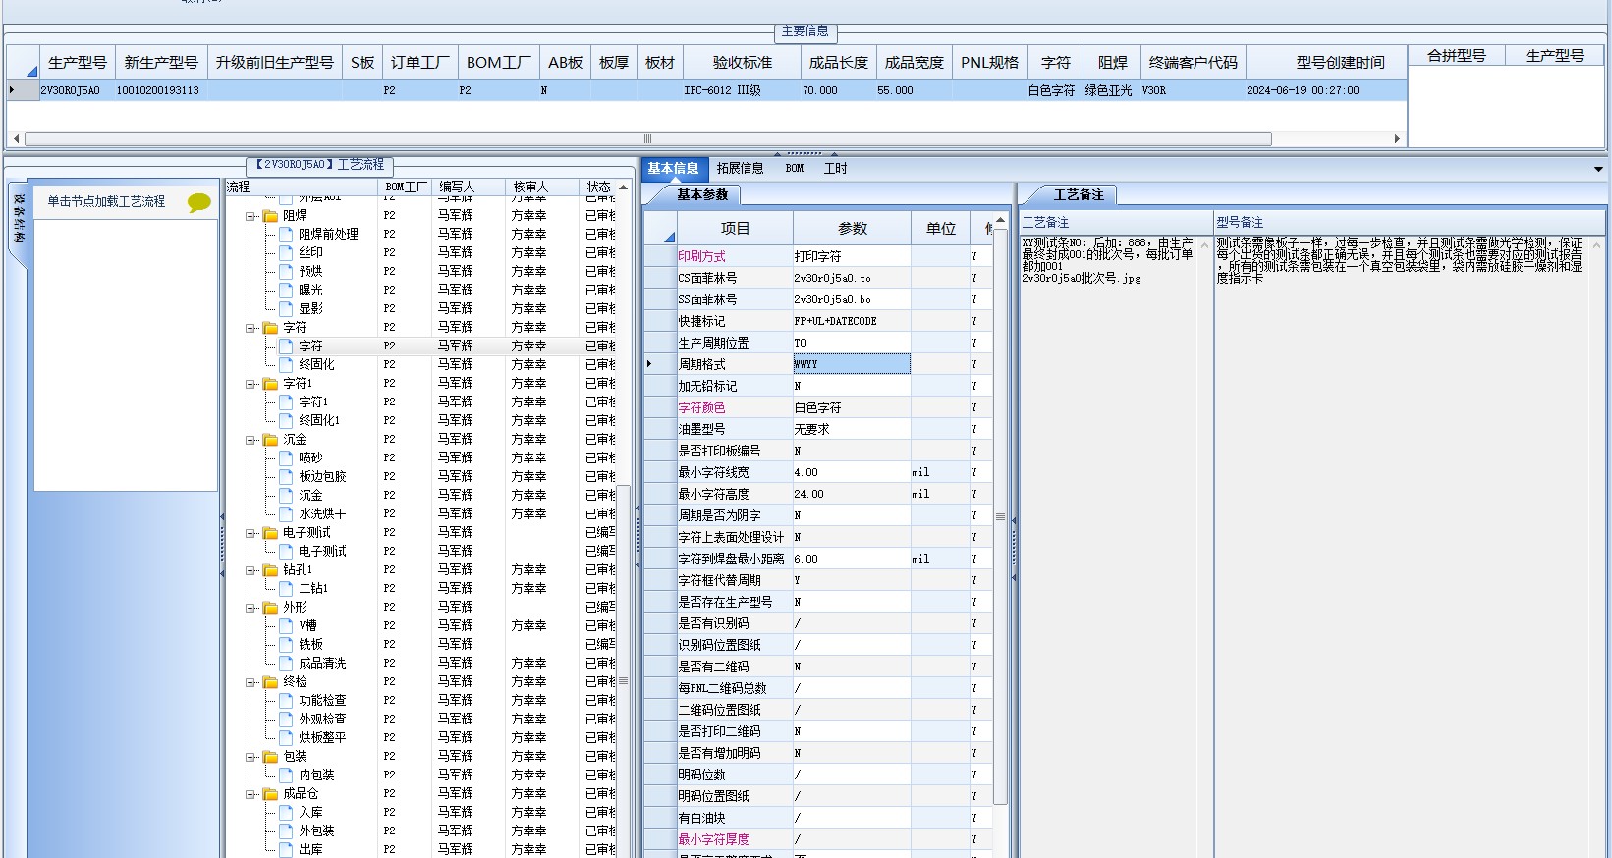Click the 沉金 folder icon in tree
This screenshot has height=858, width=1612.
271,439
